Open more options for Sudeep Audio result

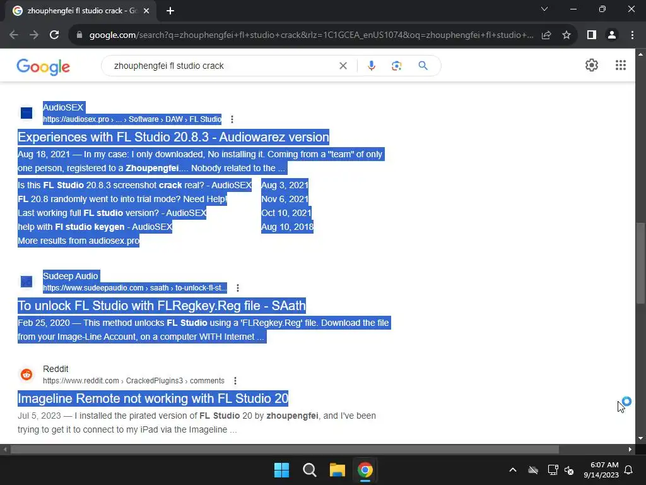pyautogui.click(x=238, y=288)
